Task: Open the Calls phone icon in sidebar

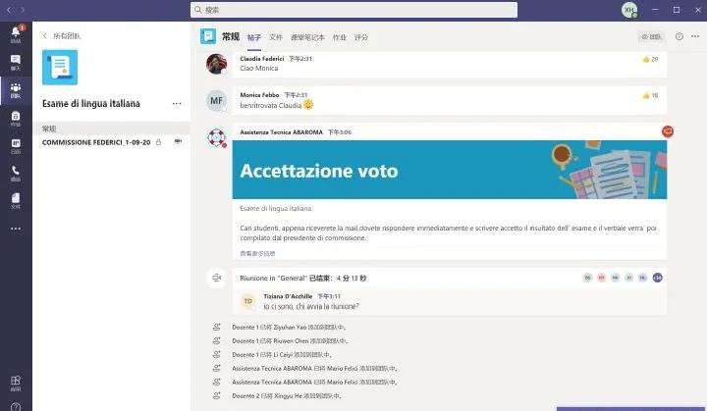Action: (x=16, y=173)
